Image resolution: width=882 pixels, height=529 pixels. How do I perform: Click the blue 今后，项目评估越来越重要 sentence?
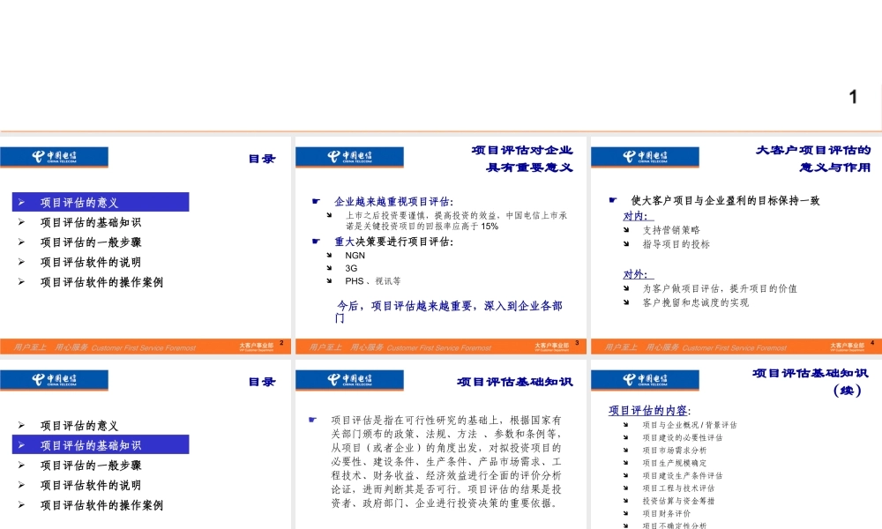[449, 311]
